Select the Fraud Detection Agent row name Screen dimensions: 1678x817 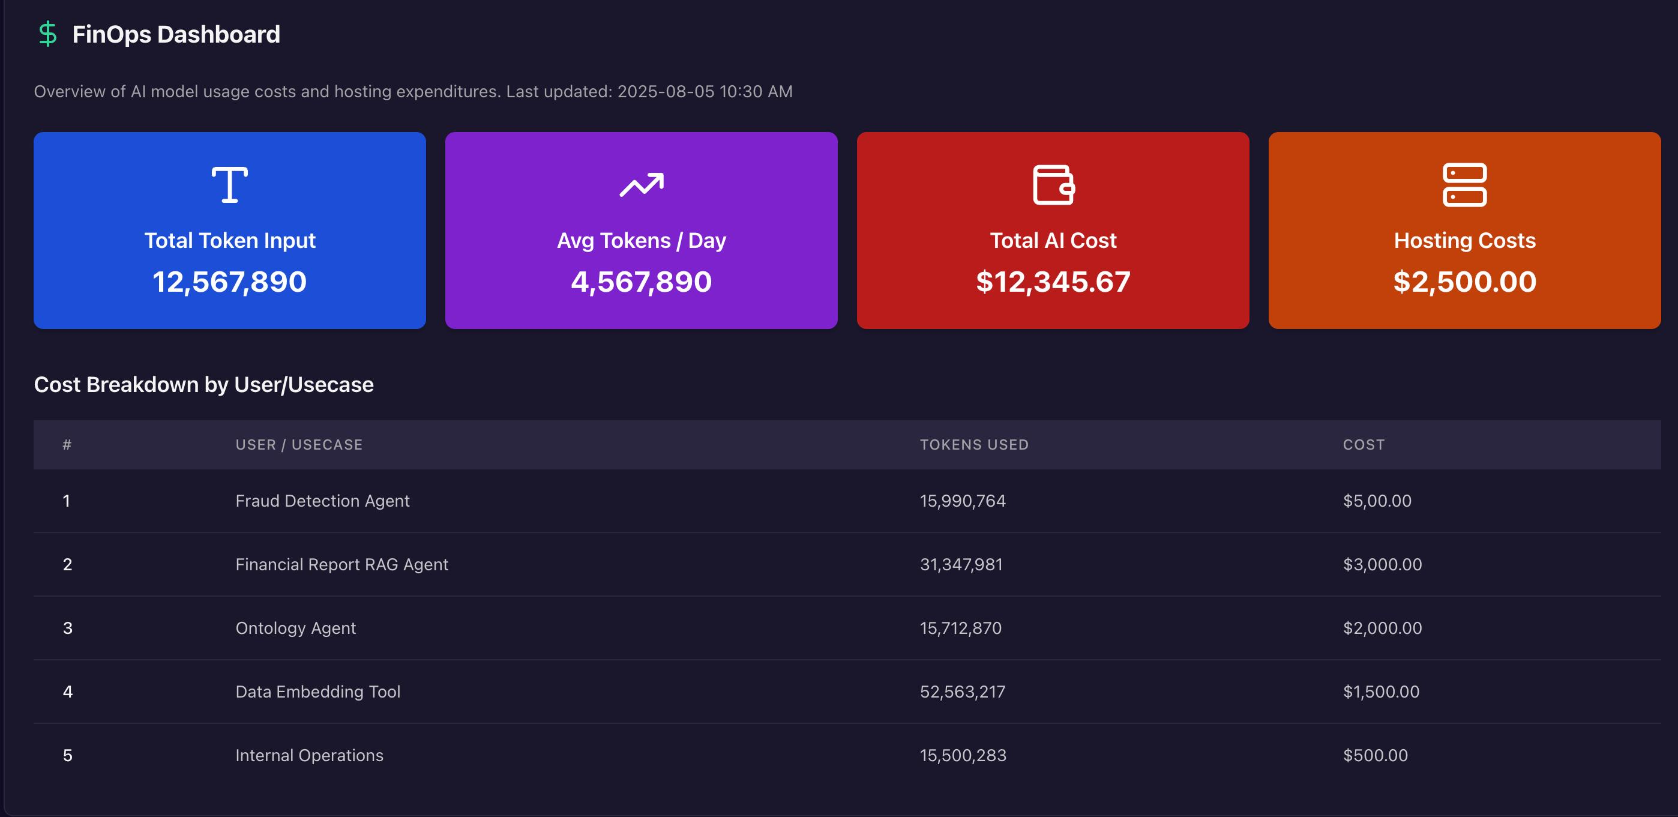pos(322,501)
